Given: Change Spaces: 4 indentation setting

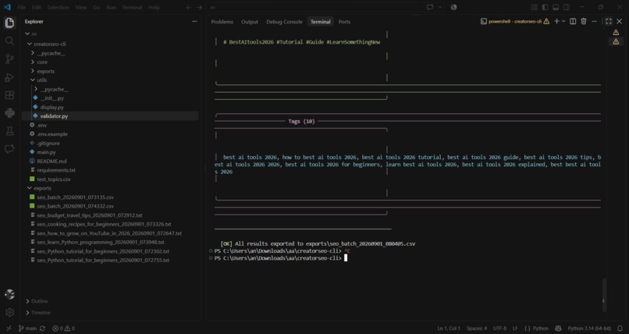Looking at the screenshot, I should pos(477,329).
